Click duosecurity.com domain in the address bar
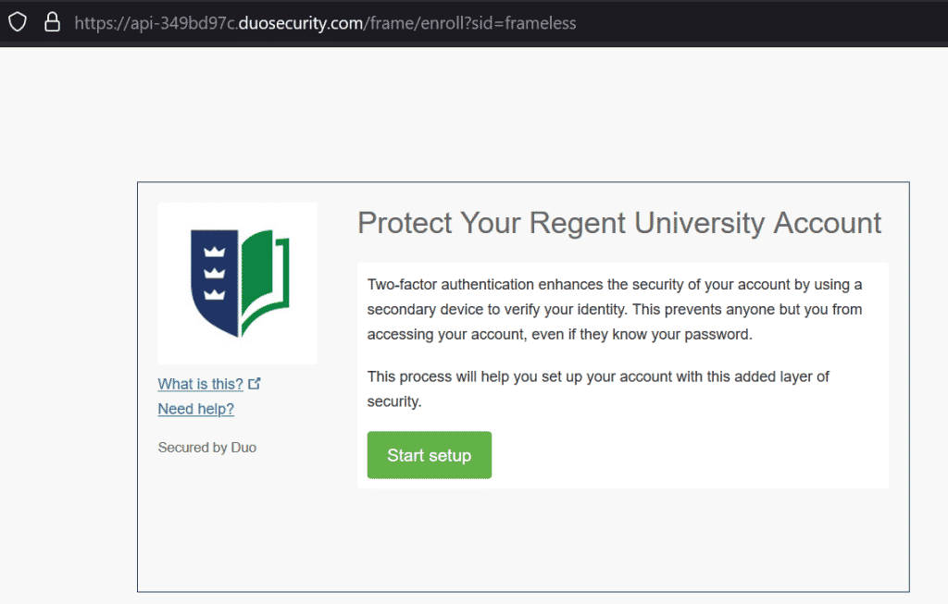Viewport: 948px width, 604px height. [300, 22]
